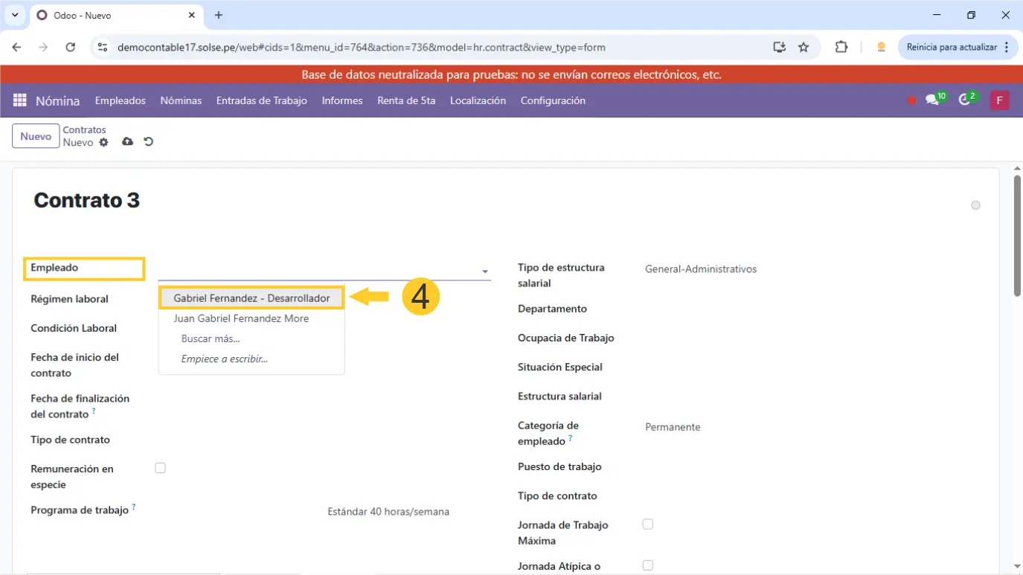
Task: Click the gear icon beside Nuevo
Action: (103, 142)
